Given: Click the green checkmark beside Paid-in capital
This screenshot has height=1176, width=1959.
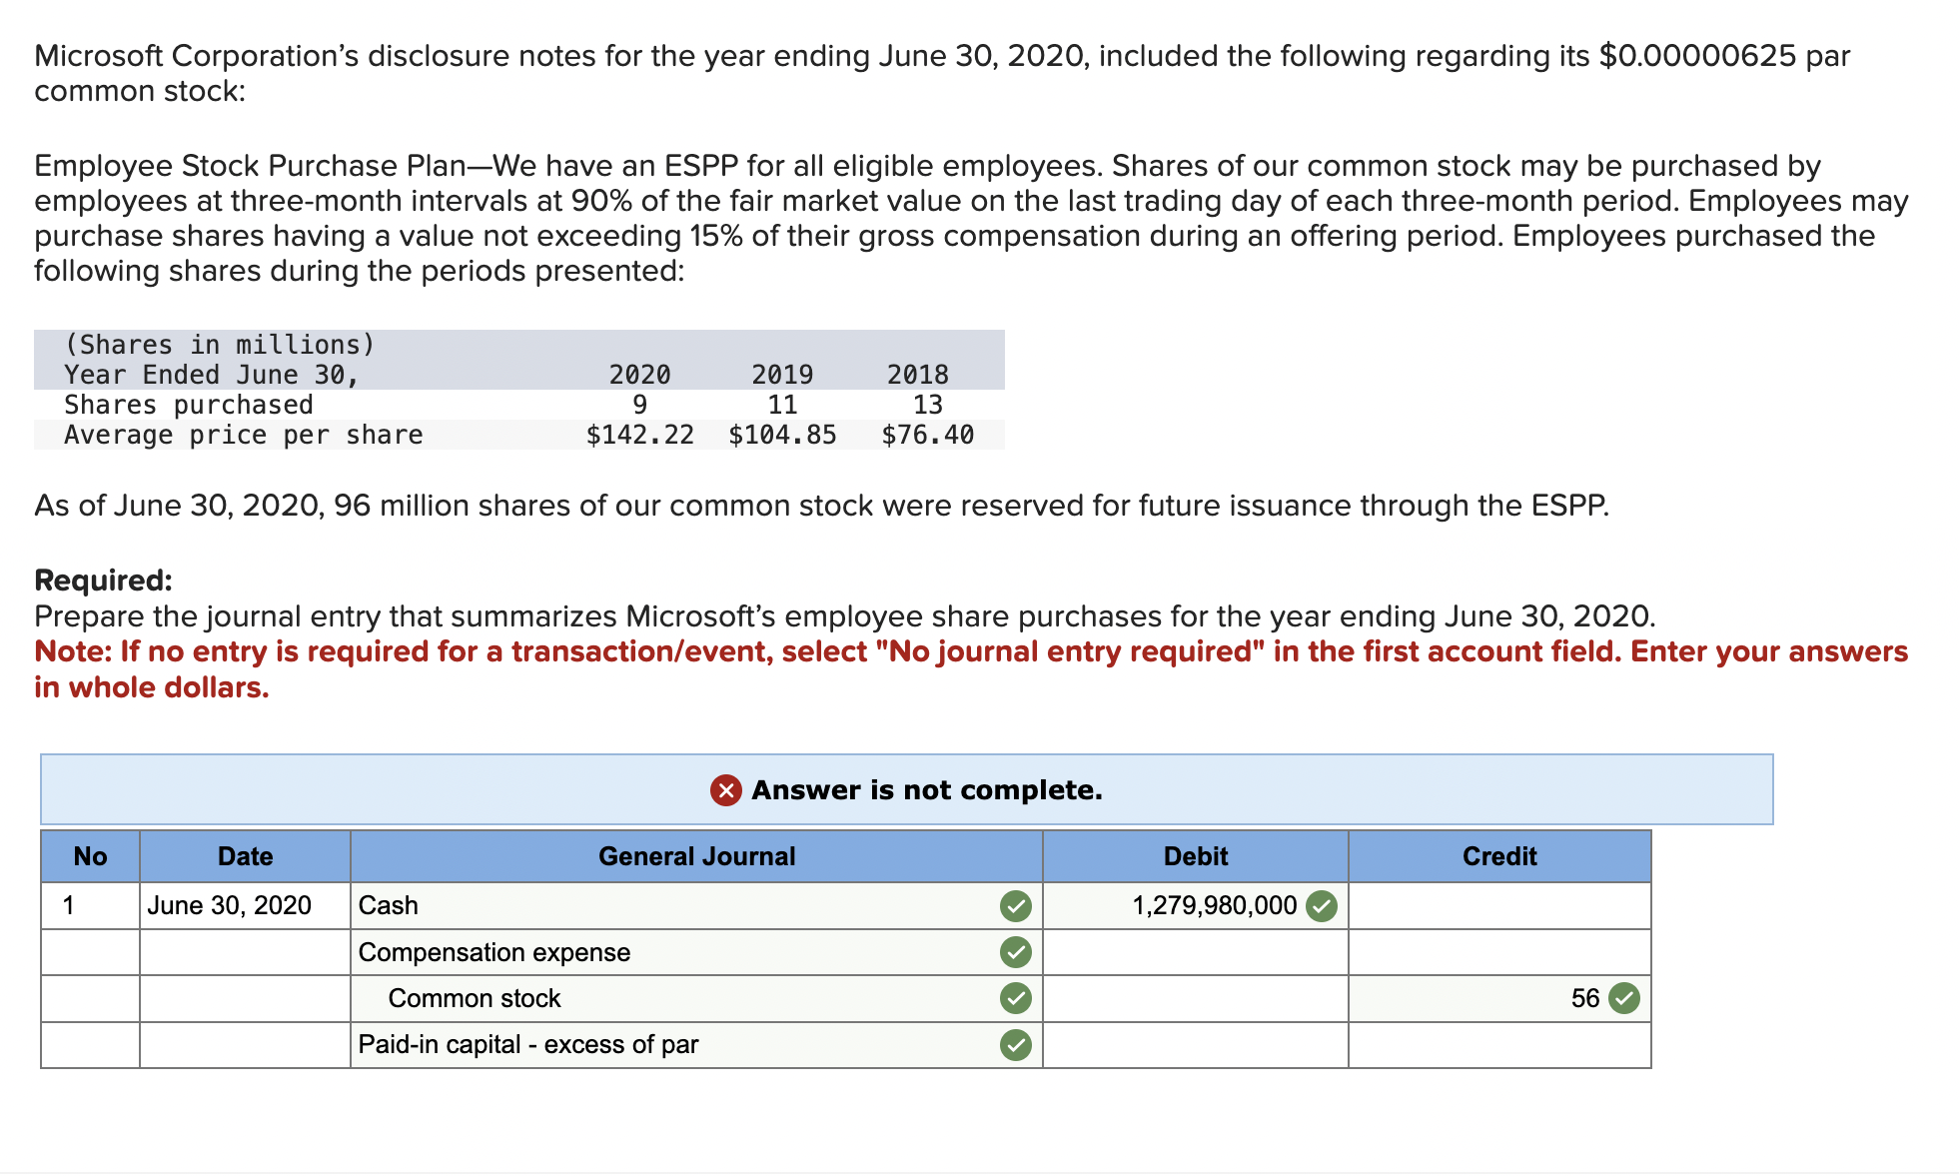Looking at the screenshot, I should 1015,1045.
